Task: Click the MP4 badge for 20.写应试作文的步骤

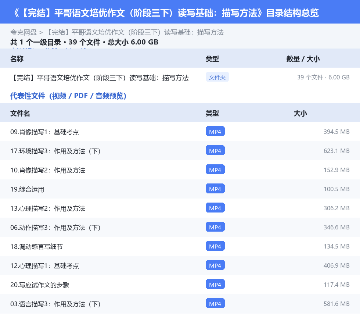Action: click(215, 284)
